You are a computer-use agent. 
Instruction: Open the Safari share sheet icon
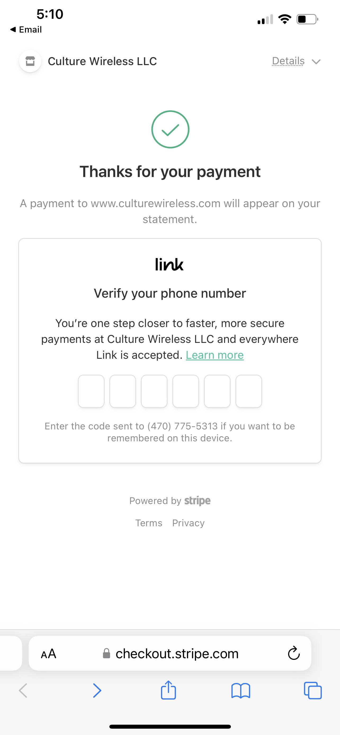coord(168,690)
